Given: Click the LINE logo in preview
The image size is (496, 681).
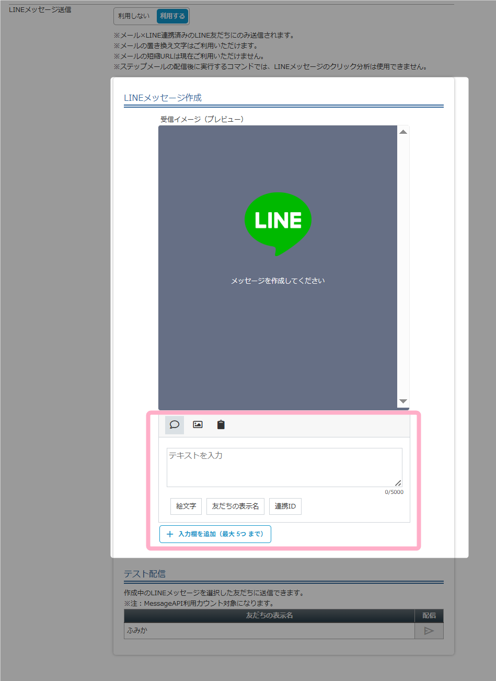Looking at the screenshot, I should [278, 223].
